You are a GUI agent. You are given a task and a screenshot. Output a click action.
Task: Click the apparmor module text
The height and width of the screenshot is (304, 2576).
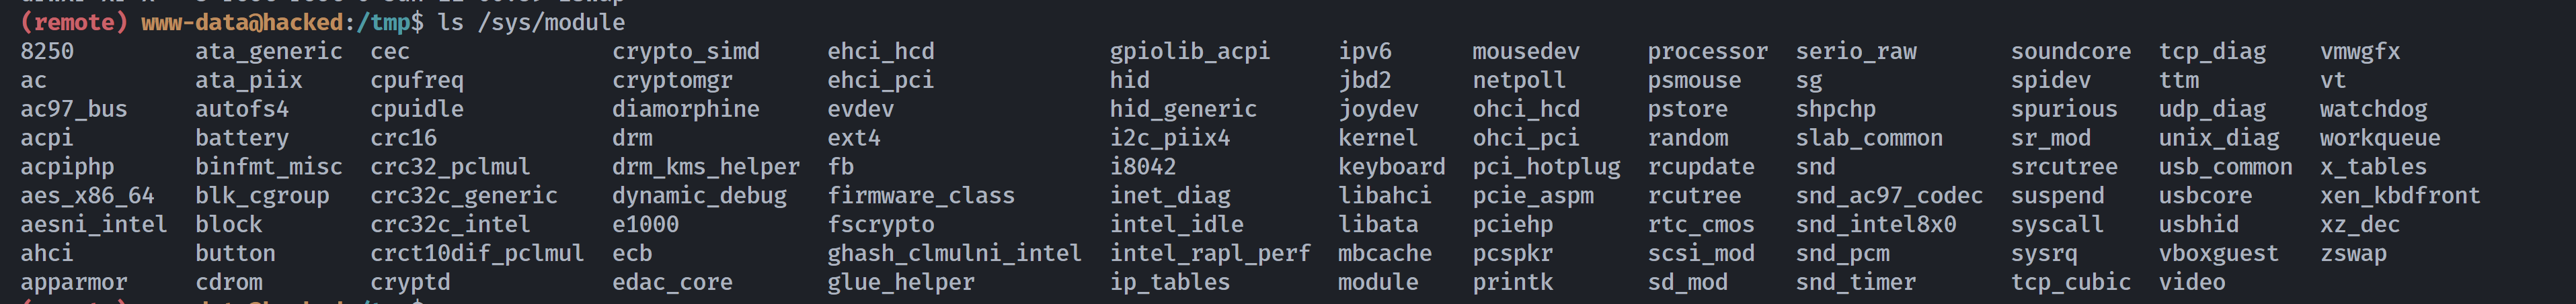[73, 282]
